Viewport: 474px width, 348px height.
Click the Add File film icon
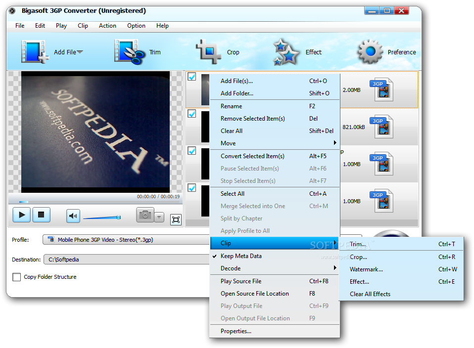(x=35, y=52)
